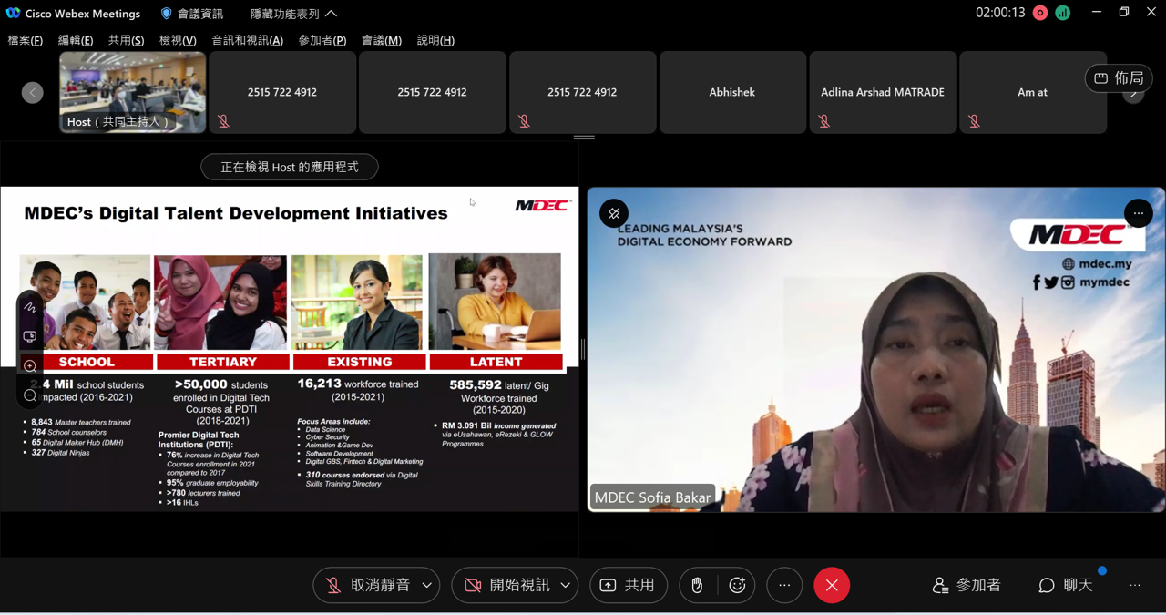Viewport: 1166px width, 615px height.
Task: Open the 佈局 layout options
Action: pos(1119,78)
